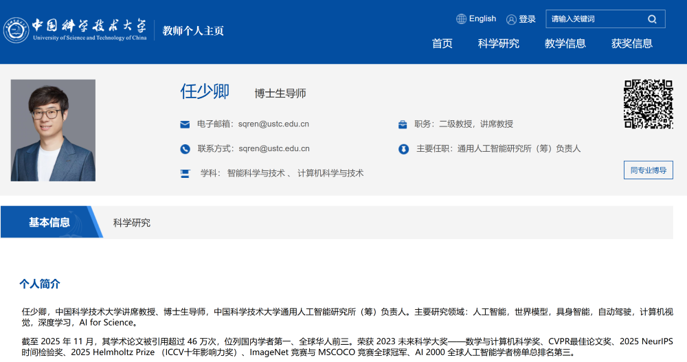Switch language to English
The image size is (687, 362).
482,19
